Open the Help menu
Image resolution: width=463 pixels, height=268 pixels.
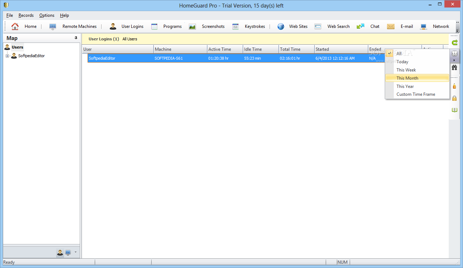click(x=65, y=15)
